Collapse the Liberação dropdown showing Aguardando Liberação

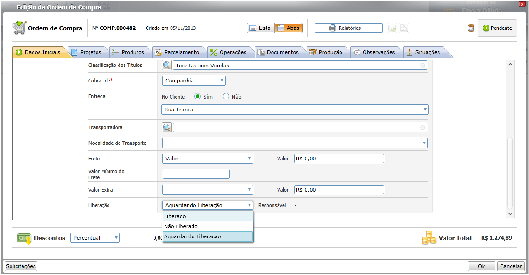[x=207, y=205]
